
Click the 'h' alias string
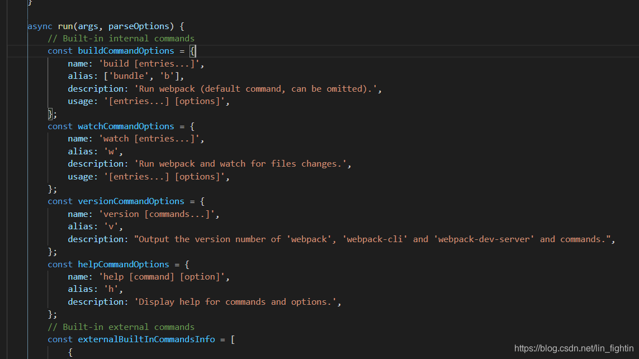pyautogui.click(x=111, y=289)
